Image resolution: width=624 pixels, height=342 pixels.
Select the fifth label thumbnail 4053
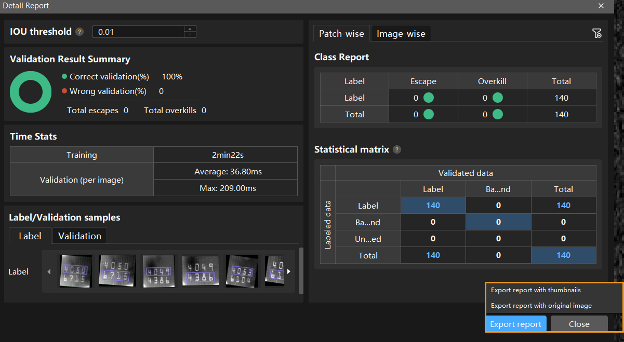click(242, 271)
